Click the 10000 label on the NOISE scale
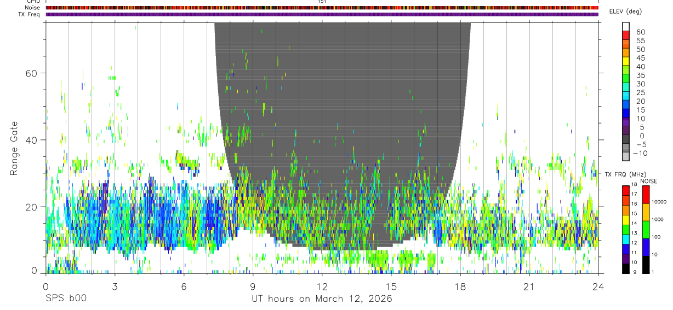This screenshot has height=310, width=673. point(658,202)
